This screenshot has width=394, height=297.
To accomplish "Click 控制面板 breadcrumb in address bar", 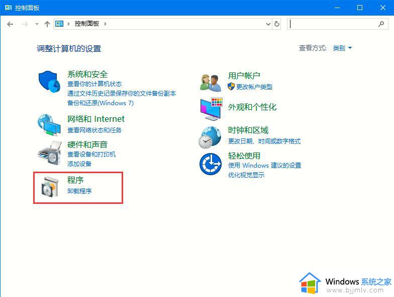I will [86, 24].
